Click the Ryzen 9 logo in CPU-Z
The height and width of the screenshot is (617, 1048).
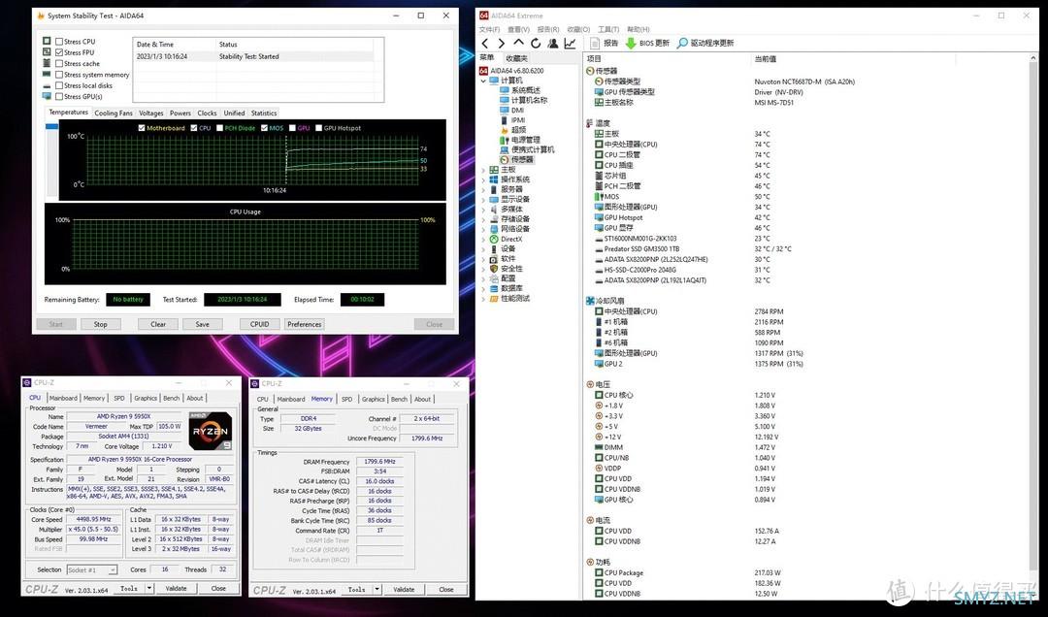coord(211,431)
